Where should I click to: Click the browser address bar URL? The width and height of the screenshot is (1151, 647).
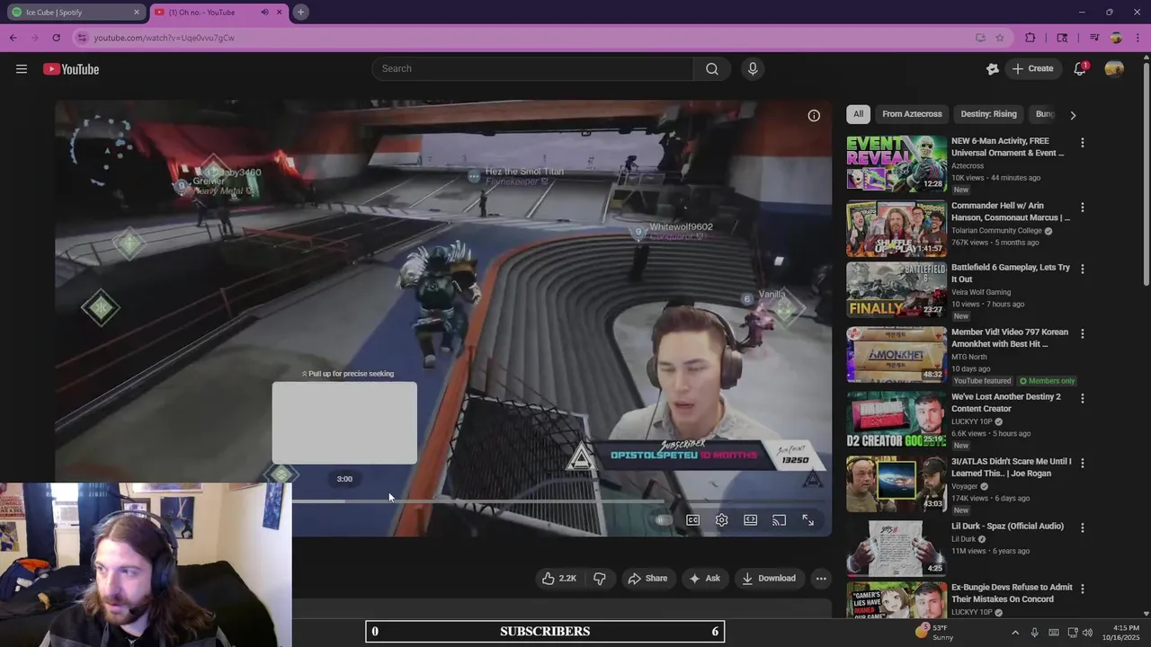(164, 38)
